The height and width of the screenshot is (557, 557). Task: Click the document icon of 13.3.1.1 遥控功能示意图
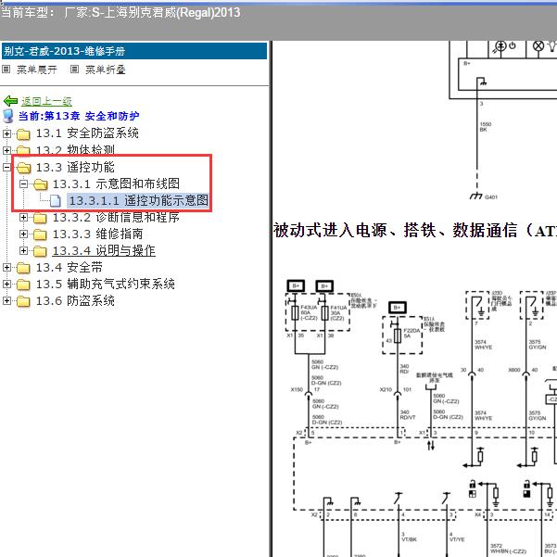[55, 201]
